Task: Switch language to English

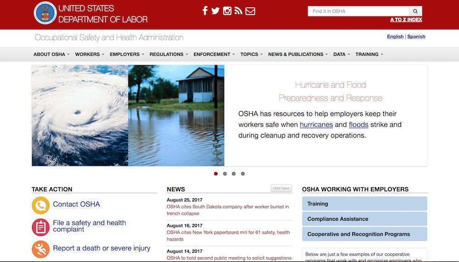Action: [395, 37]
